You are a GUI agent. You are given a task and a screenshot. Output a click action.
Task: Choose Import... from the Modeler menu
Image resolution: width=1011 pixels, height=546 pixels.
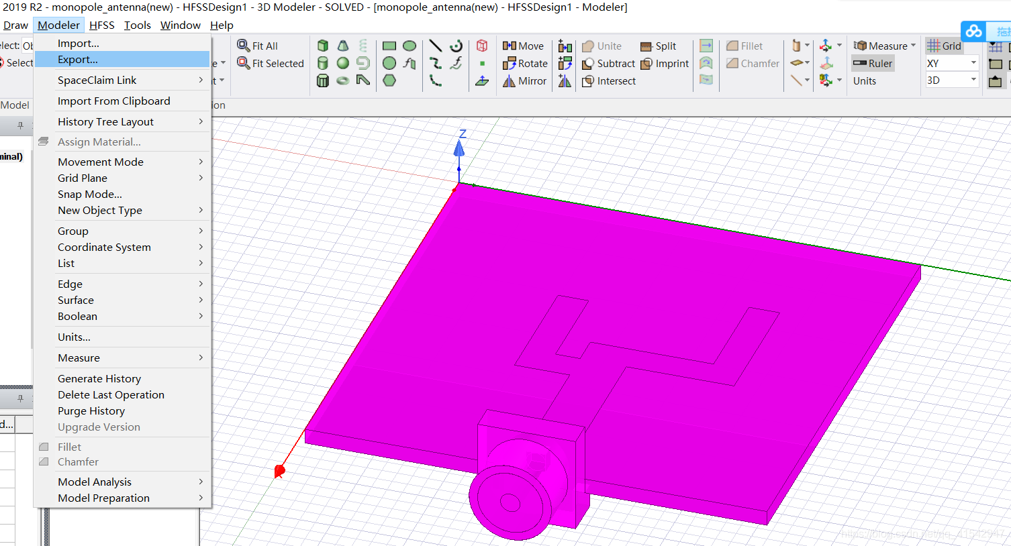tap(122, 43)
